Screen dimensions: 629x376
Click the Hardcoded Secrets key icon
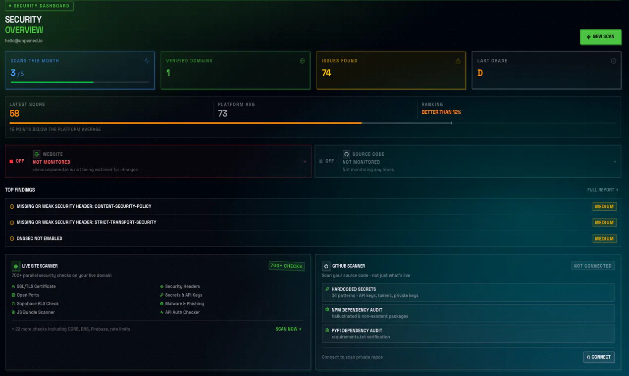pos(327,289)
